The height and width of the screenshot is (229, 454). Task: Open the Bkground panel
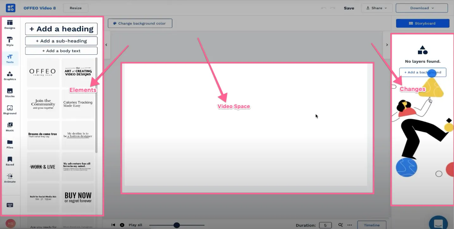[10, 110]
